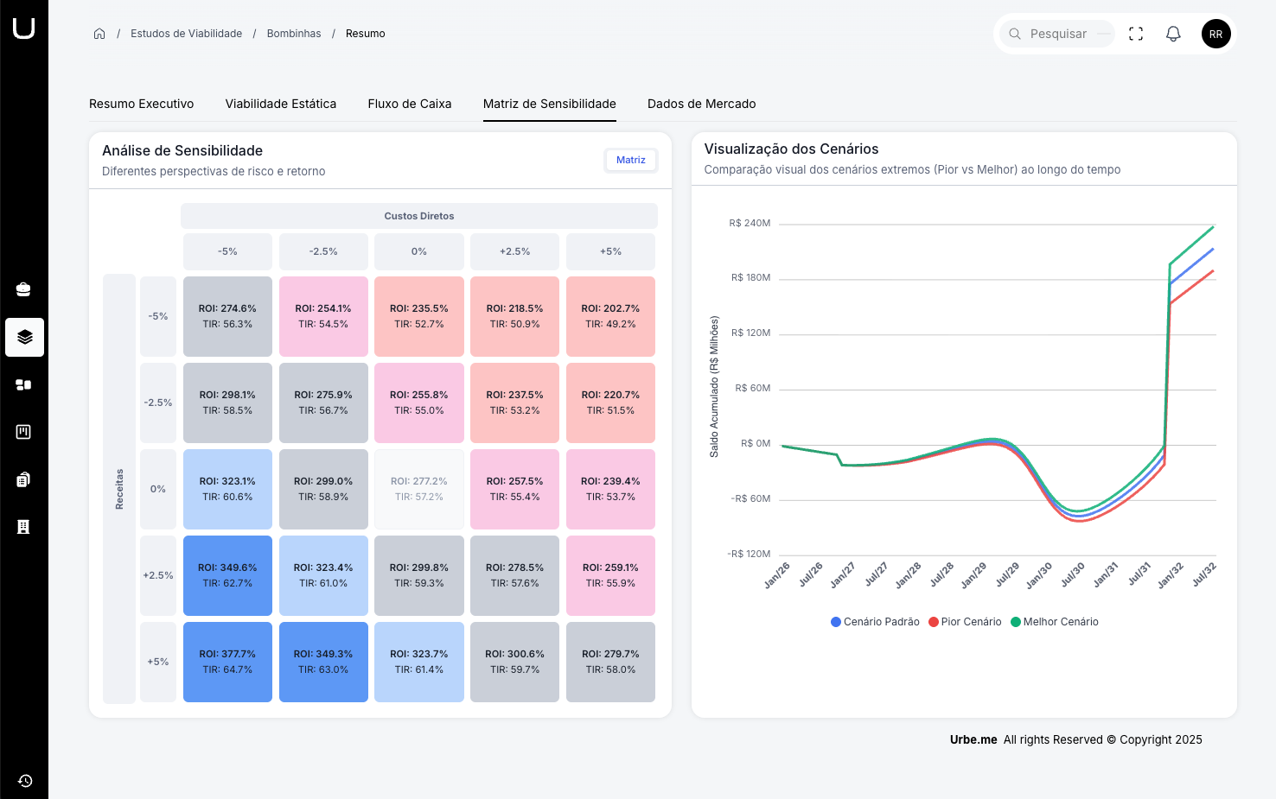Go to home via breadcrumb house icon
1276x799 pixels.
[99, 34]
